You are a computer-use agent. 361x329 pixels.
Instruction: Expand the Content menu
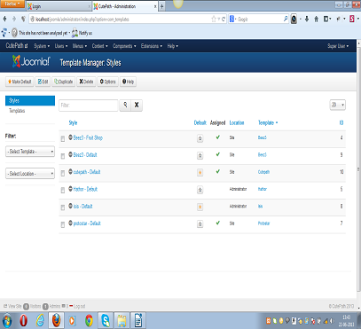tap(100, 46)
